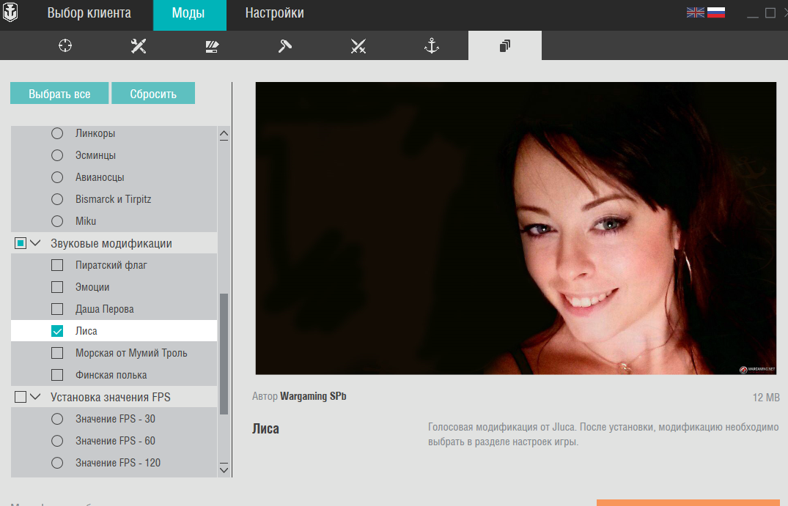Switch language to Russian flag
The width and height of the screenshot is (788, 506).
point(715,12)
